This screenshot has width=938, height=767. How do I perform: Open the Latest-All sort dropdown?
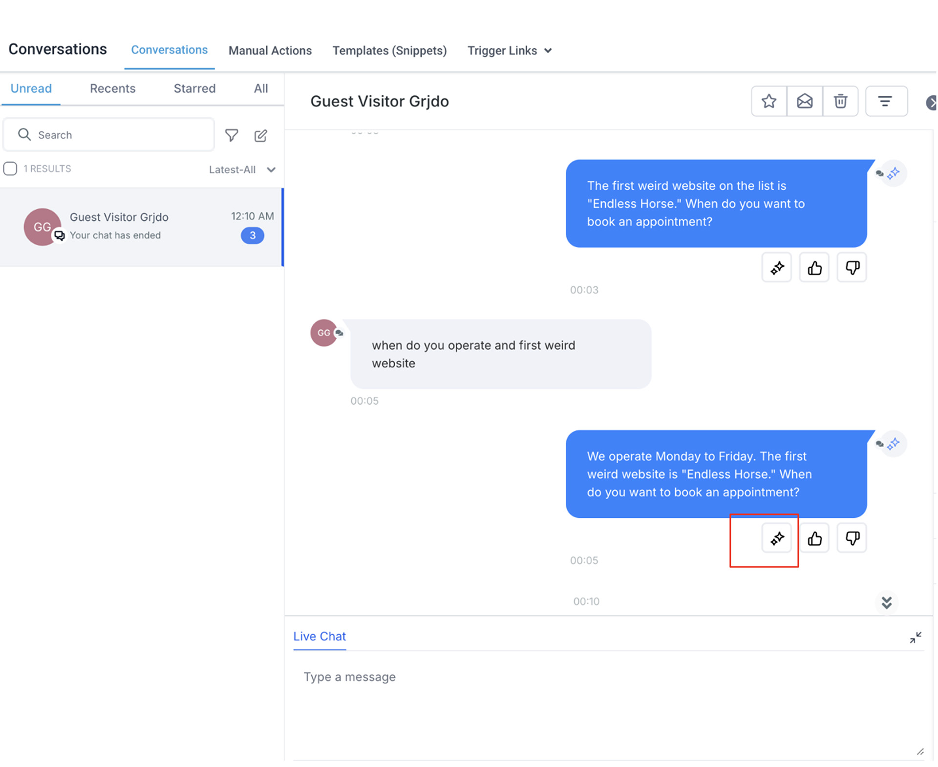click(x=242, y=170)
